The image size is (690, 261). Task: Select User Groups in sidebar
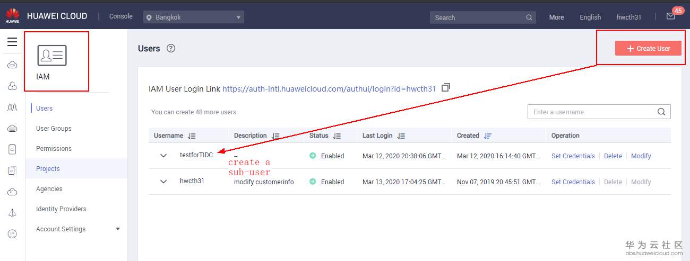(54, 129)
